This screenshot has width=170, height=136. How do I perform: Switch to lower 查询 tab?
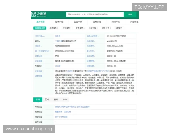click(56, 99)
